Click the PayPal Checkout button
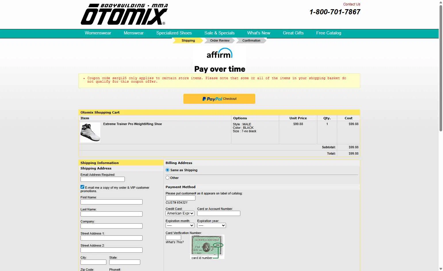The height and width of the screenshot is (271, 443). click(219, 99)
